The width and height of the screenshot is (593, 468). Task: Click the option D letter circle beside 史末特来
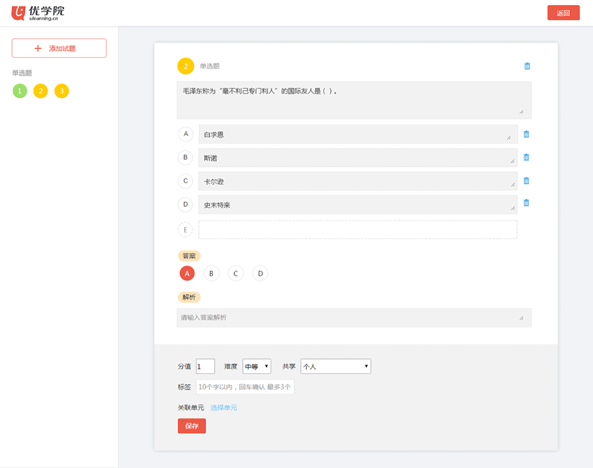(x=186, y=205)
